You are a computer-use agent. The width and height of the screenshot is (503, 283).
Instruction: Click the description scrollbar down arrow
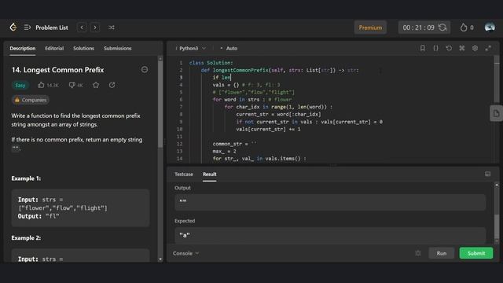coord(160,259)
